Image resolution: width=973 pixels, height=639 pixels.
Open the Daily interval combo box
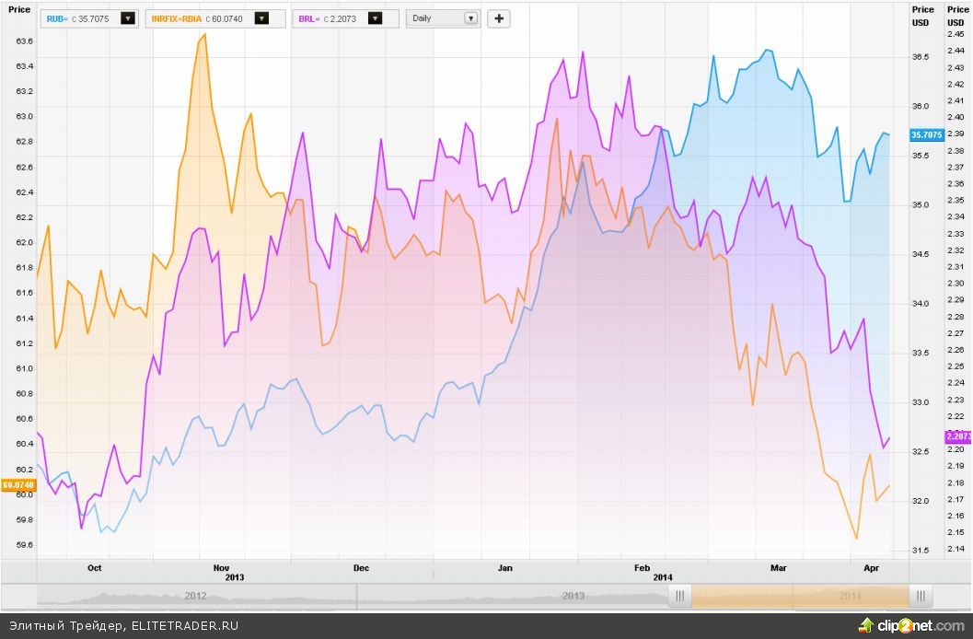[x=444, y=18]
